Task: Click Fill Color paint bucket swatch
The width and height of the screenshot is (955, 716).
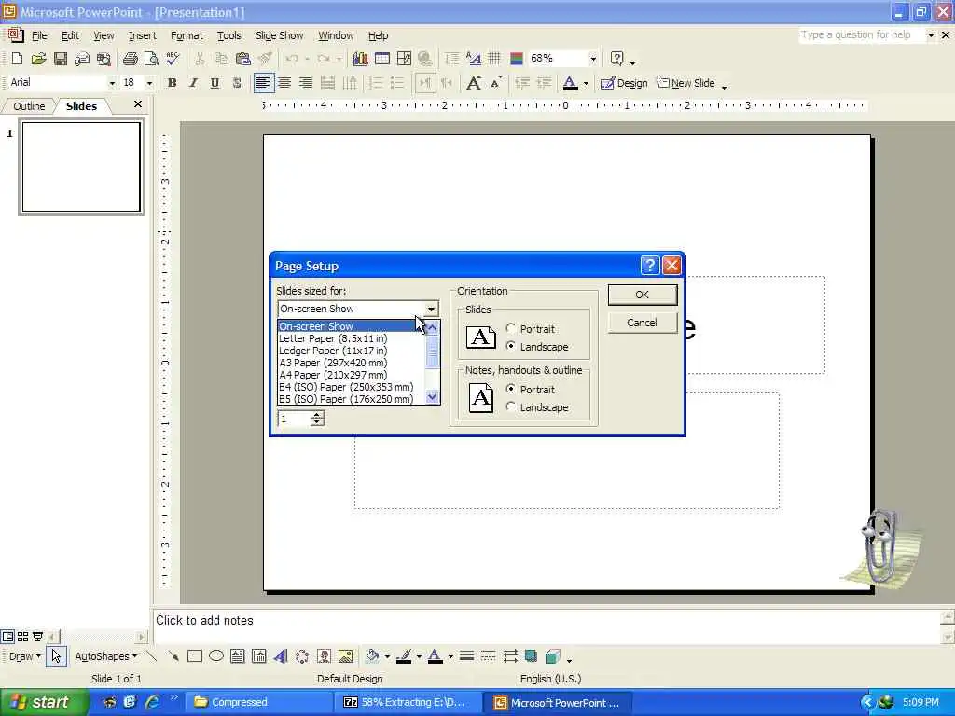Action: [x=373, y=656]
